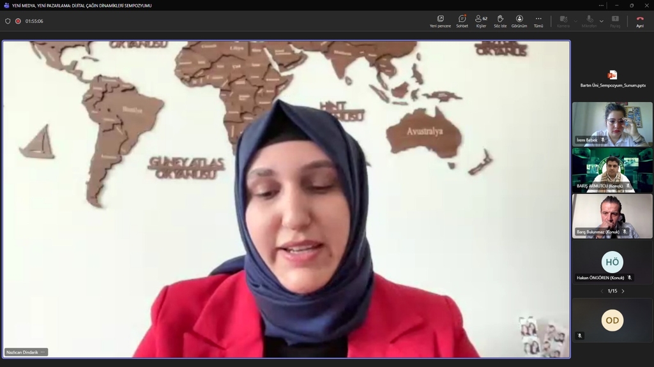Go to previous participant page
The height and width of the screenshot is (367, 654).
(601, 291)
